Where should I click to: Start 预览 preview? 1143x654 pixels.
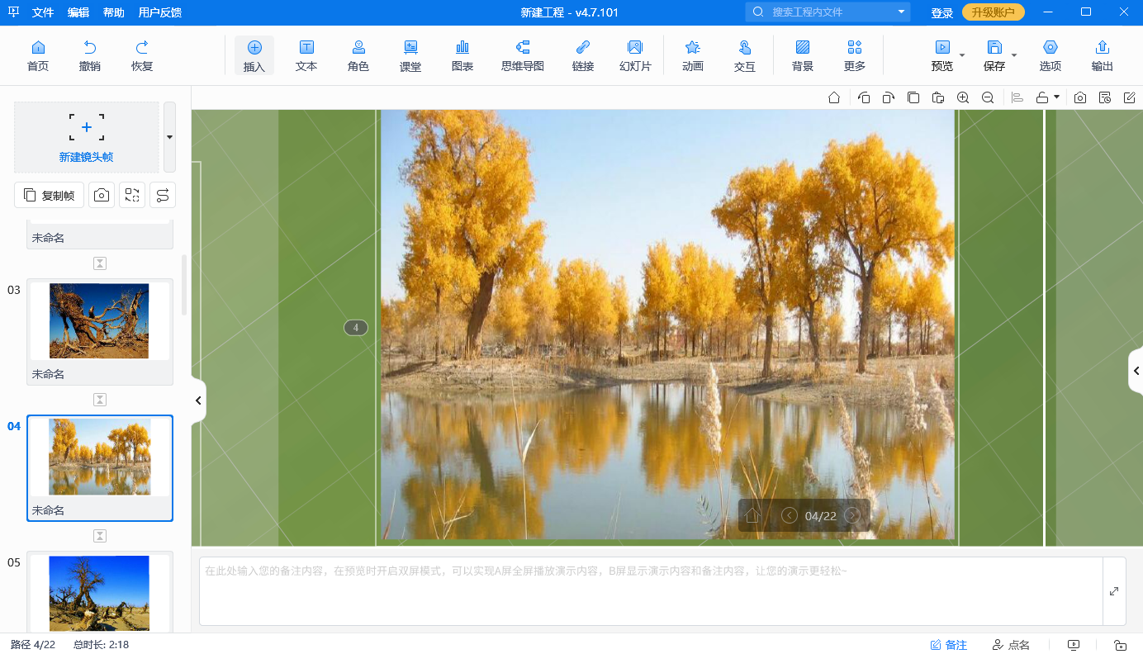click(942, 55)
